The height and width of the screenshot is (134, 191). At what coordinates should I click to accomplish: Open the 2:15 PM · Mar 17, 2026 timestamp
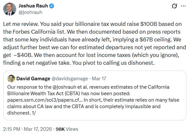(x=28, y=129)
